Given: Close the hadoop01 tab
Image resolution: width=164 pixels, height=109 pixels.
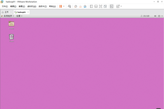Looking at the screenshot, I should coord(28,12).
